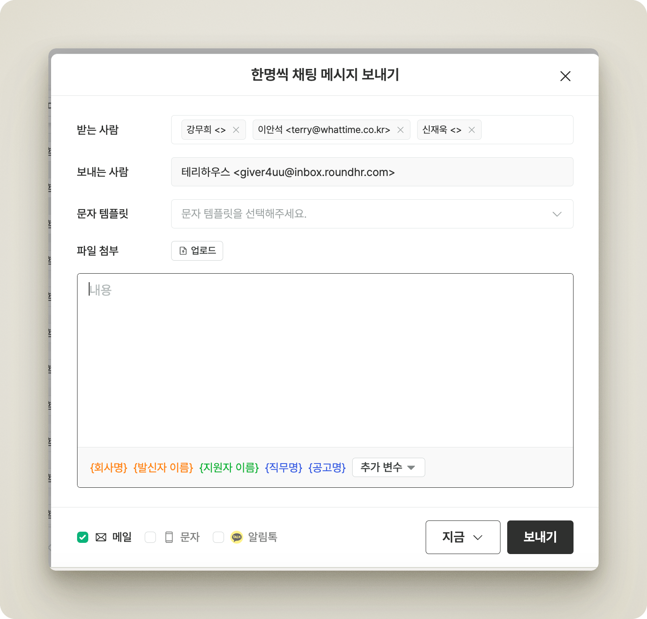The height and width of the screenshot is (619, 647).
Task: Enable the 문자 checkbox
Action: pos(151,537)
